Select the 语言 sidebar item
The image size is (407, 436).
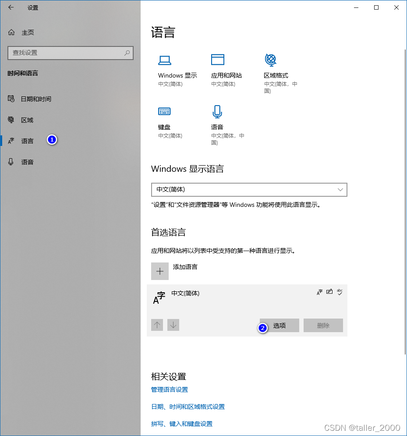[x=71, y=141]
